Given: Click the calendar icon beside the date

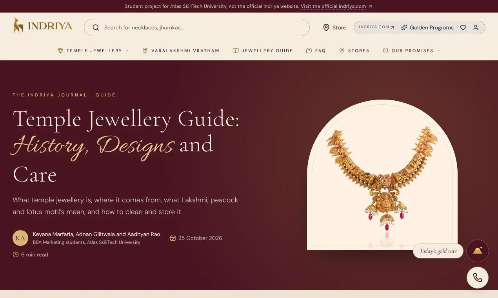Looking at the screenshot, I should point(173,238).
